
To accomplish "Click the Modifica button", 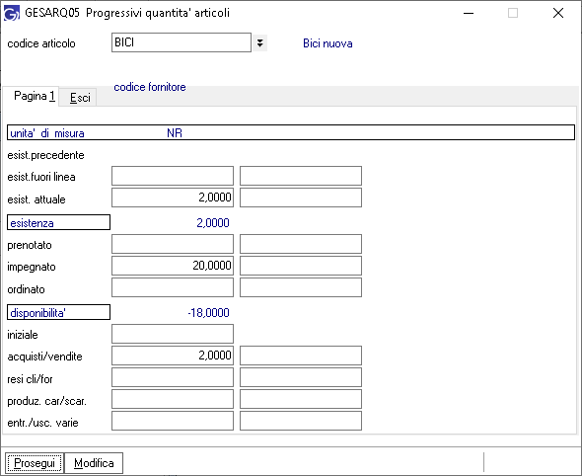I will (x=94, y=463).
